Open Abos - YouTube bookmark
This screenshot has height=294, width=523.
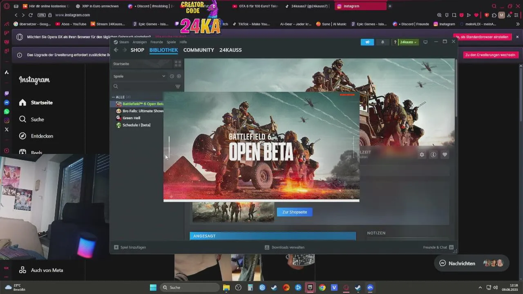coord(71,24)
